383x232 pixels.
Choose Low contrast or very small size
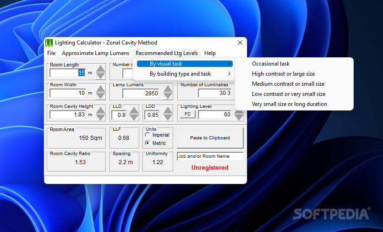tap(289, 94)
